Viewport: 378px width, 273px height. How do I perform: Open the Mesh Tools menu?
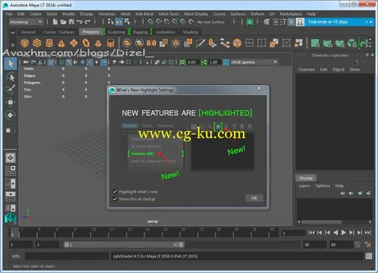(x=169, y=14)
